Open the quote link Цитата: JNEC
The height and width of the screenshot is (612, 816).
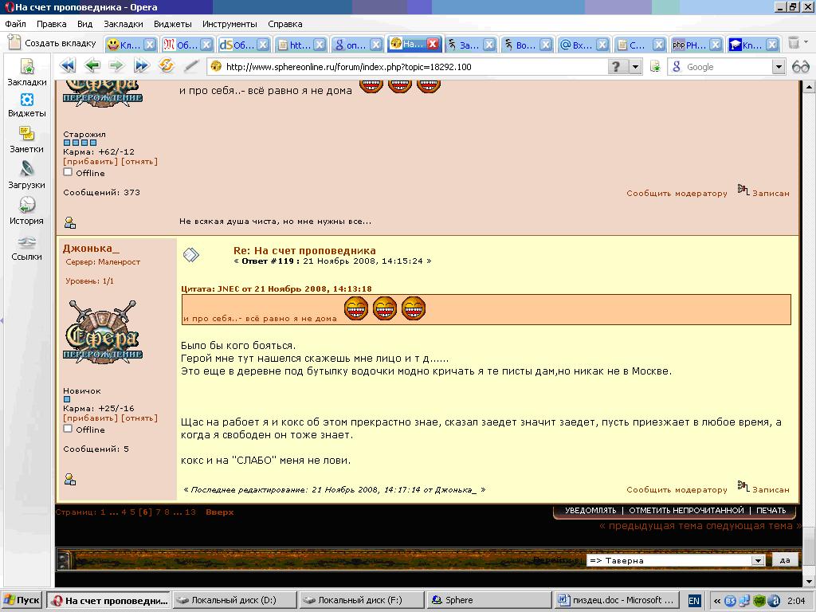(276, 288)
